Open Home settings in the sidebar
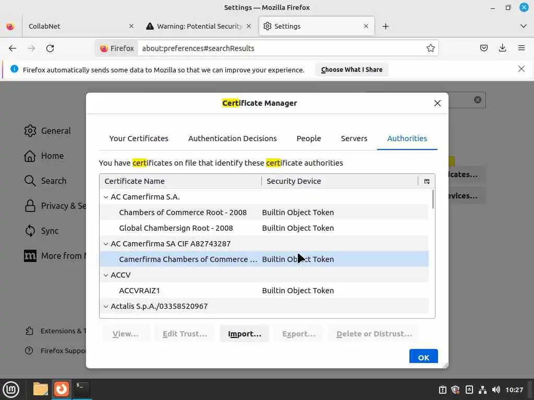The height and width of the screenshot is (400, 534). coord(44,156)
